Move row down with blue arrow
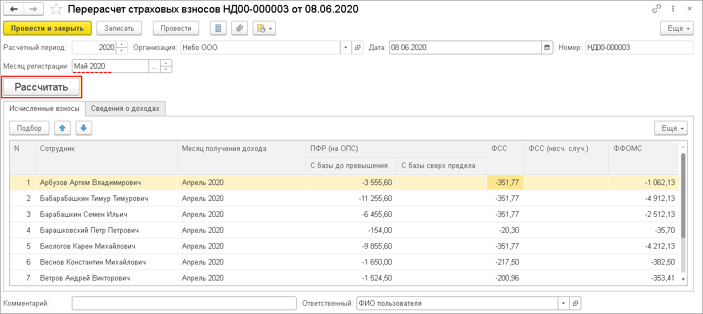Screen dimensions: 703x314 point(83,128)
